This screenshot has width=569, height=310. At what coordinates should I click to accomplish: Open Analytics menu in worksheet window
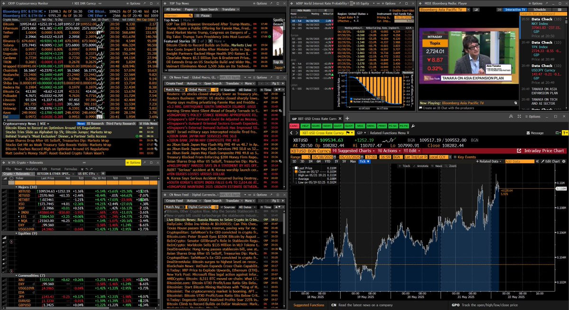click(x=32, y=169)
